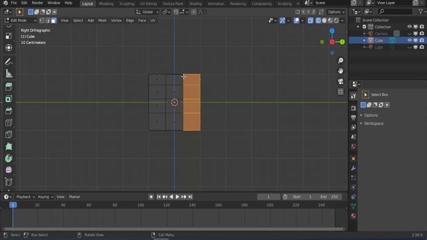Image resolution: width=427 pixels, height=240 pixels.
Task: Collapse the Collection tree arrow in outliner
Action: pyautogui.click(x=358, y=27)
